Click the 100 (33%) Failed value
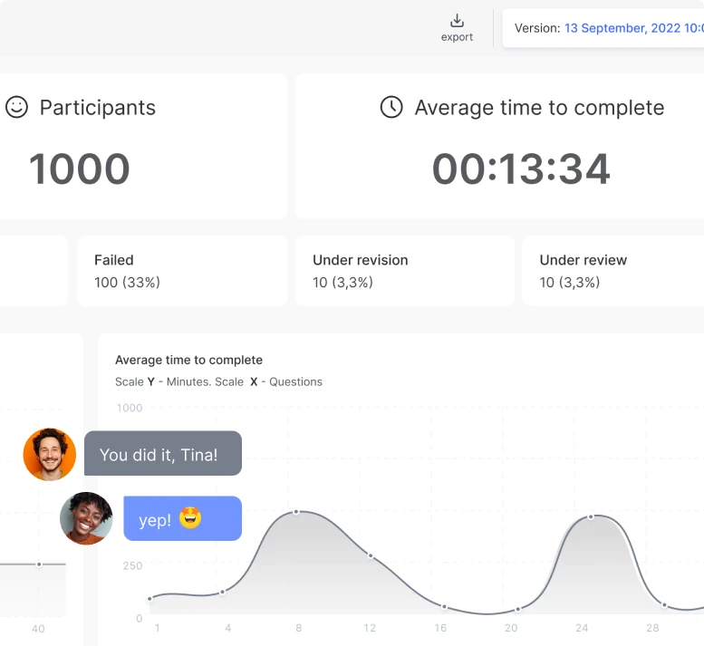The height and width of the screenshot is (646, 704). (x=127, y=283)
